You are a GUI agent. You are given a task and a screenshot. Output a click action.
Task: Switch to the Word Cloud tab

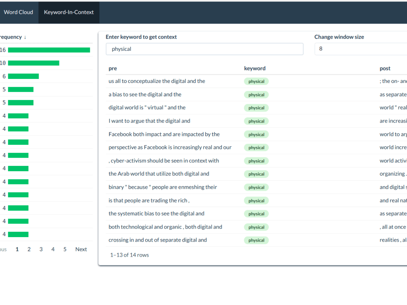[x=18, y=12]
